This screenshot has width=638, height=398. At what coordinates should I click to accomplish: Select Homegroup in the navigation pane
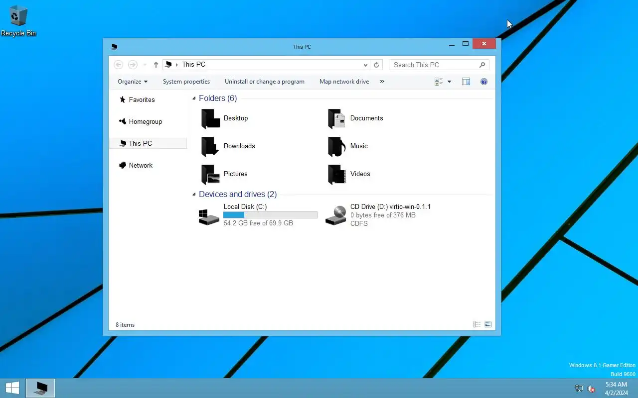[146, 121]
